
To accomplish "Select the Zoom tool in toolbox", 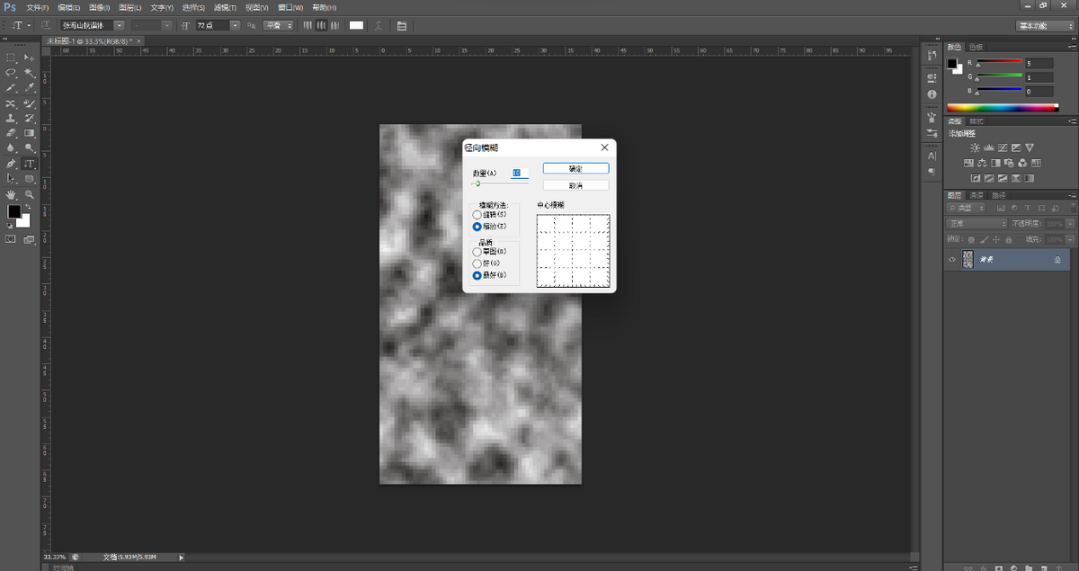I will (x=30, y=194).
